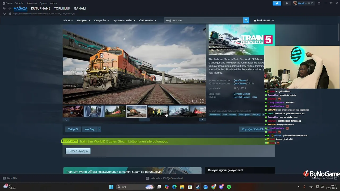340x191 pixels.
Task: Open the Yardım menu
Action: pyautogui.click(x=53, y=3)
